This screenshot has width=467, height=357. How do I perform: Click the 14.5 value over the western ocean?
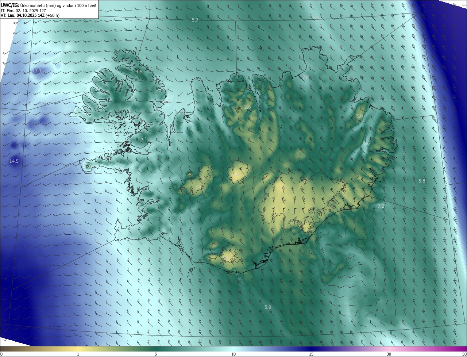click(14, 161)
